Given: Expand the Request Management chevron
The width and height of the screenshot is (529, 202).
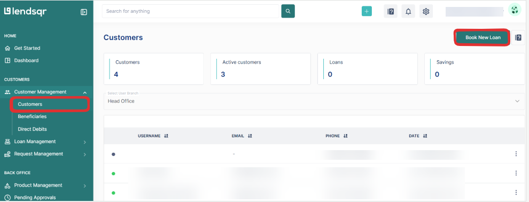Looking at the screenshot, I should tap(85, 155).
